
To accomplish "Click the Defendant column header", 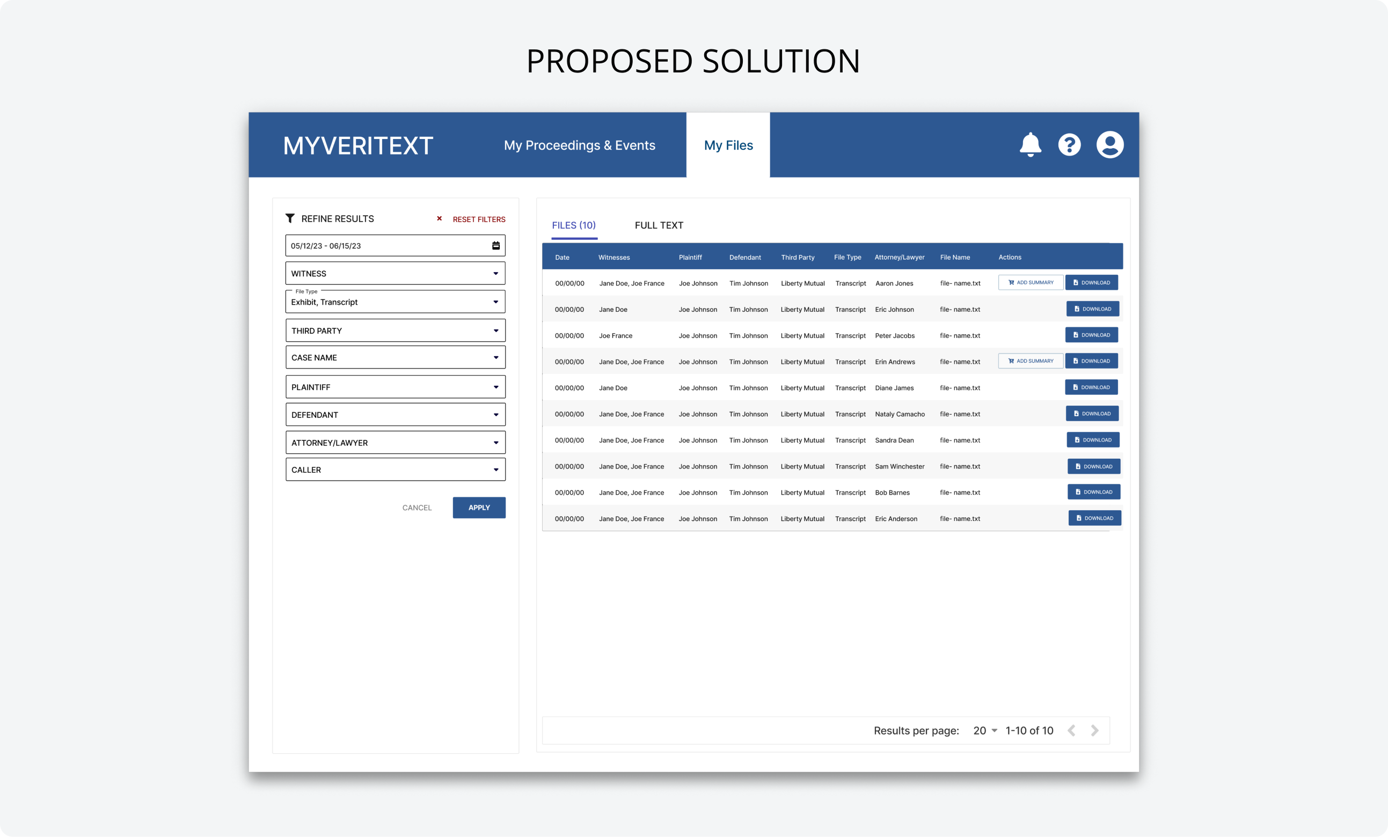I will 744,258.
